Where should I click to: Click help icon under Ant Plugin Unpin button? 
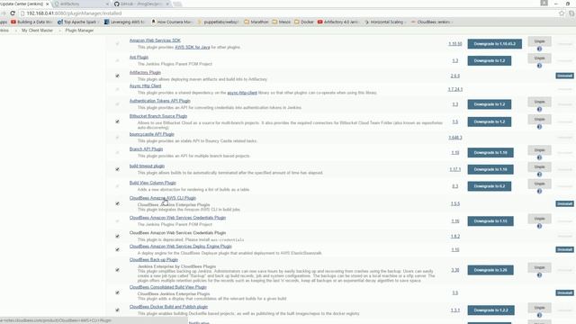(x=539, y=66)
